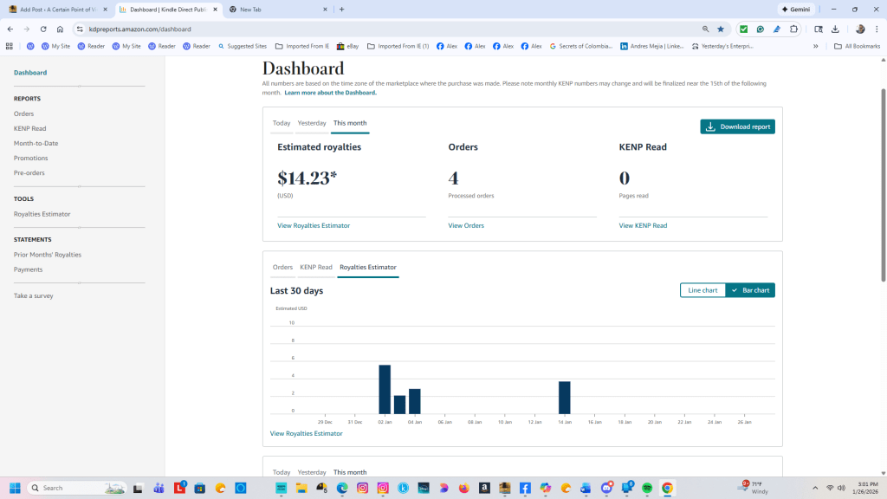Image resolution: width=887 pixels, height=499 pixels.
Task: Switch to the Yesterday tab in summary
Action: pyautogui.click(x=312, y=123)
